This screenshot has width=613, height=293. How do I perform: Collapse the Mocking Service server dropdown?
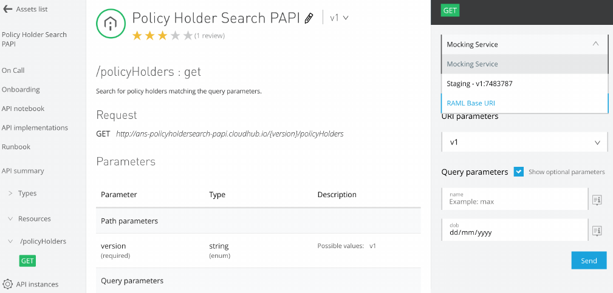click(x=595, y=44)
